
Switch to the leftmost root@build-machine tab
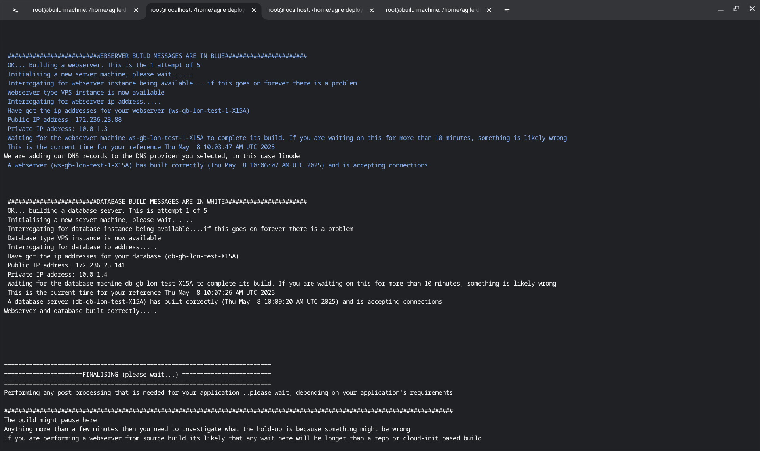79,10
